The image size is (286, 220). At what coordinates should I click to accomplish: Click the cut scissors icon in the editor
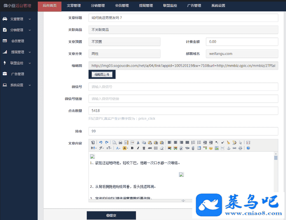(138, 142)
